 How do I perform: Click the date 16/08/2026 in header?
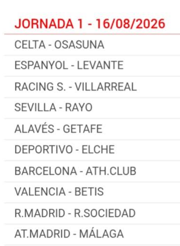[x=130, y=24]
